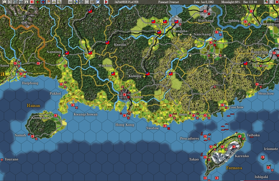
Task: Select the Chinese flag near Chuhsien
Action: coord(245,63)
